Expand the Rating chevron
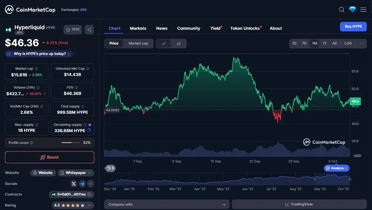The width and height of the screenshot is (372, 210). [x=89, y=205]
